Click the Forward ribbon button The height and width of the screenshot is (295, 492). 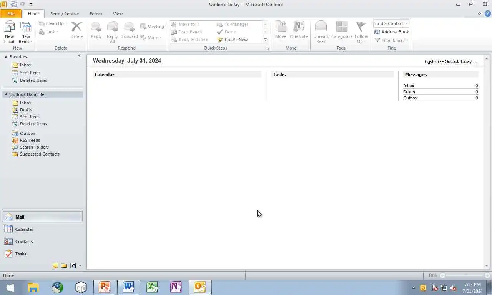pyautogui.click(x=130, y=30)
